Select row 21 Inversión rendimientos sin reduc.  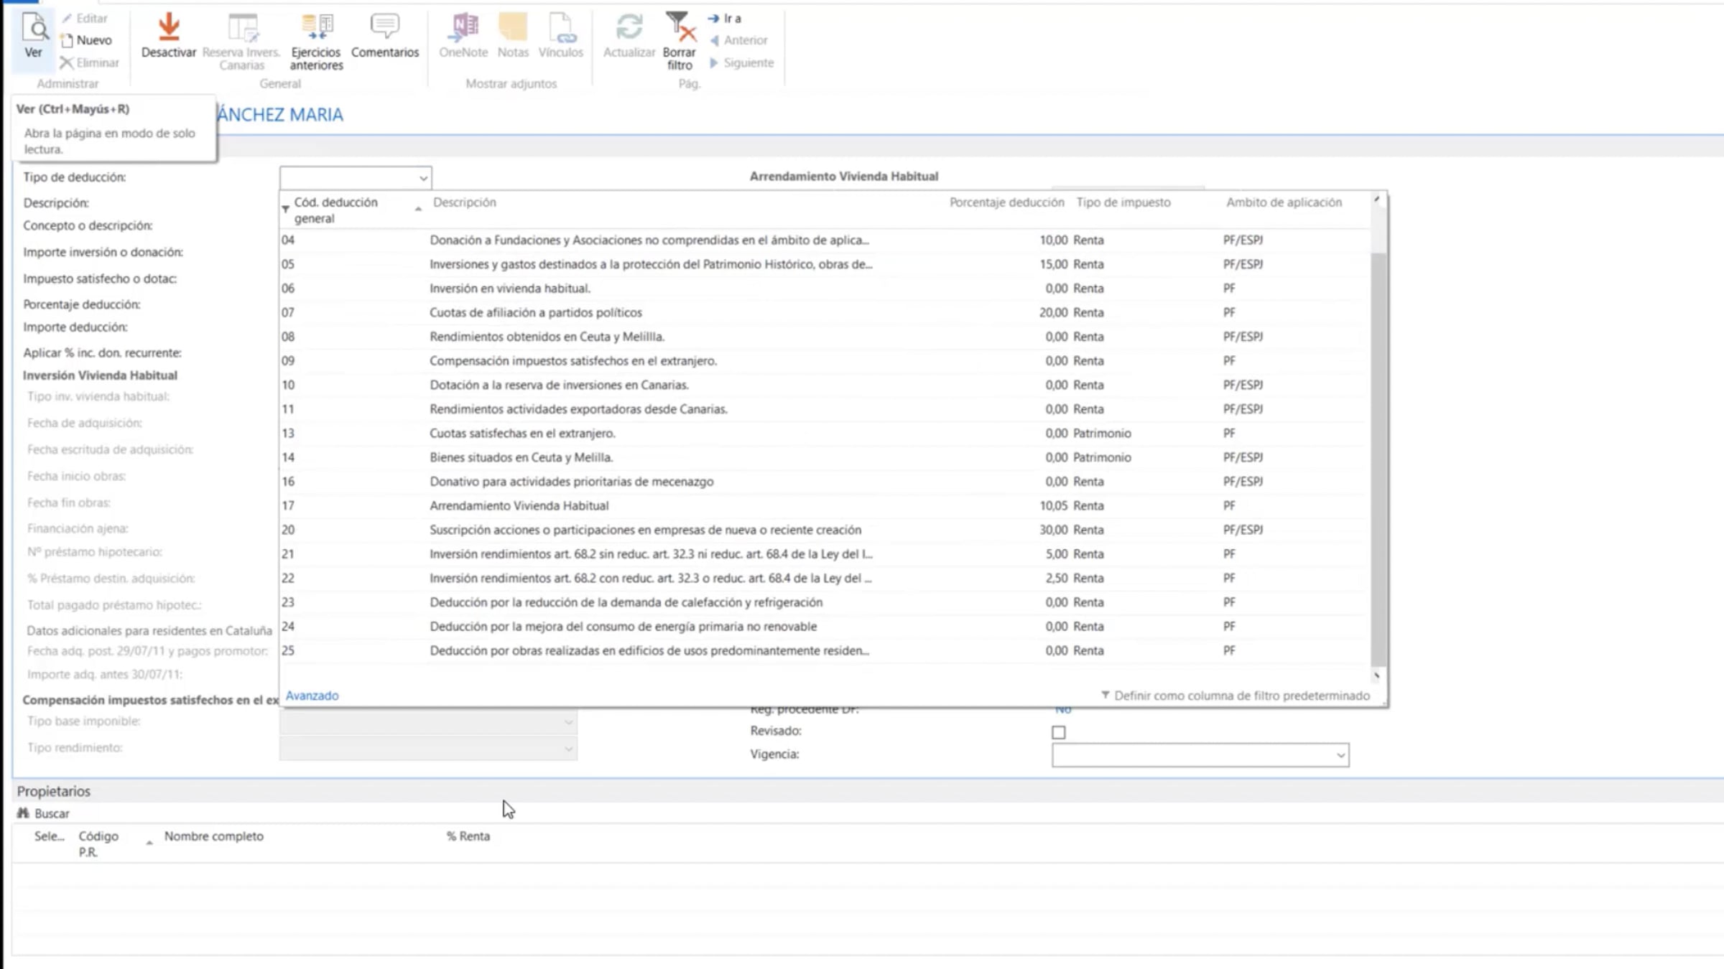[824, 554]
